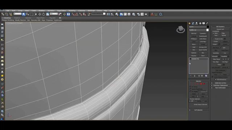Screen dimensions: 232x130
Task: Toggle Preserve UVs checkbox
Action: (214, 39)
